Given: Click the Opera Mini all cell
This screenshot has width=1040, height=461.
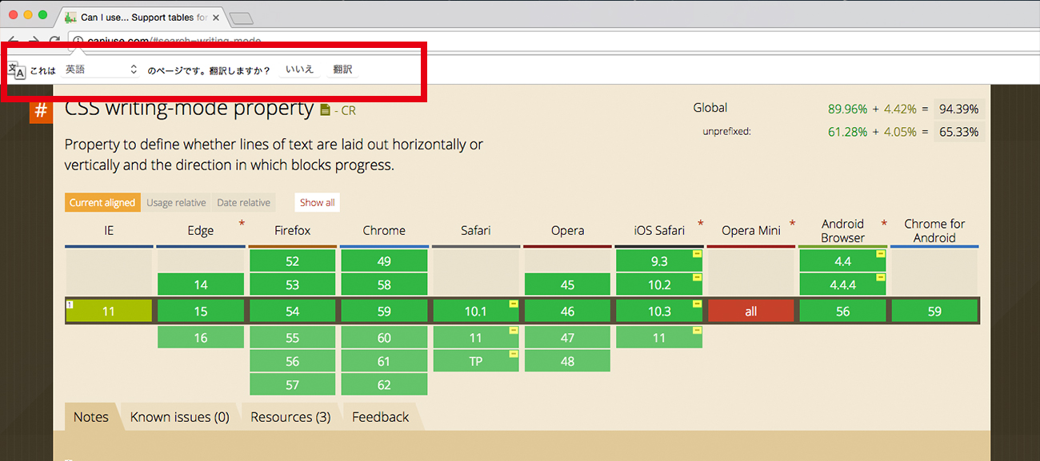Looking at the screenshot, I should point(751,312).
